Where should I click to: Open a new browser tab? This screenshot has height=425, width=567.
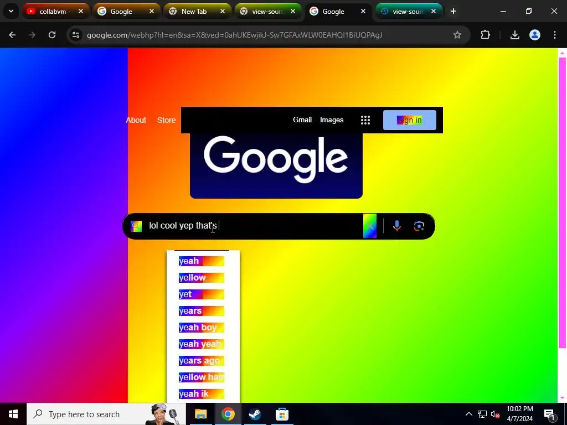click(x=453, y=12)
